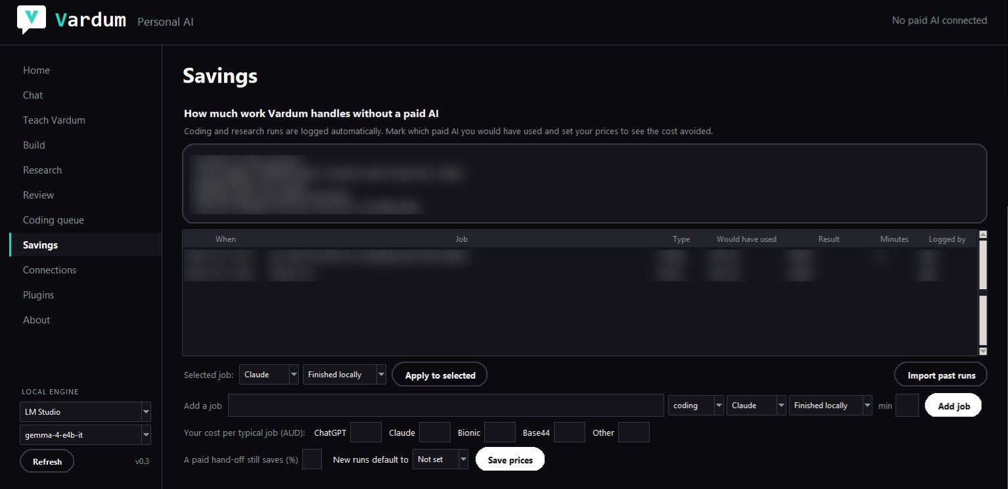The height and width of the screenshot is (489, 1008).
Task: Open the coding job type dropdown
Action: pos(696,406)
